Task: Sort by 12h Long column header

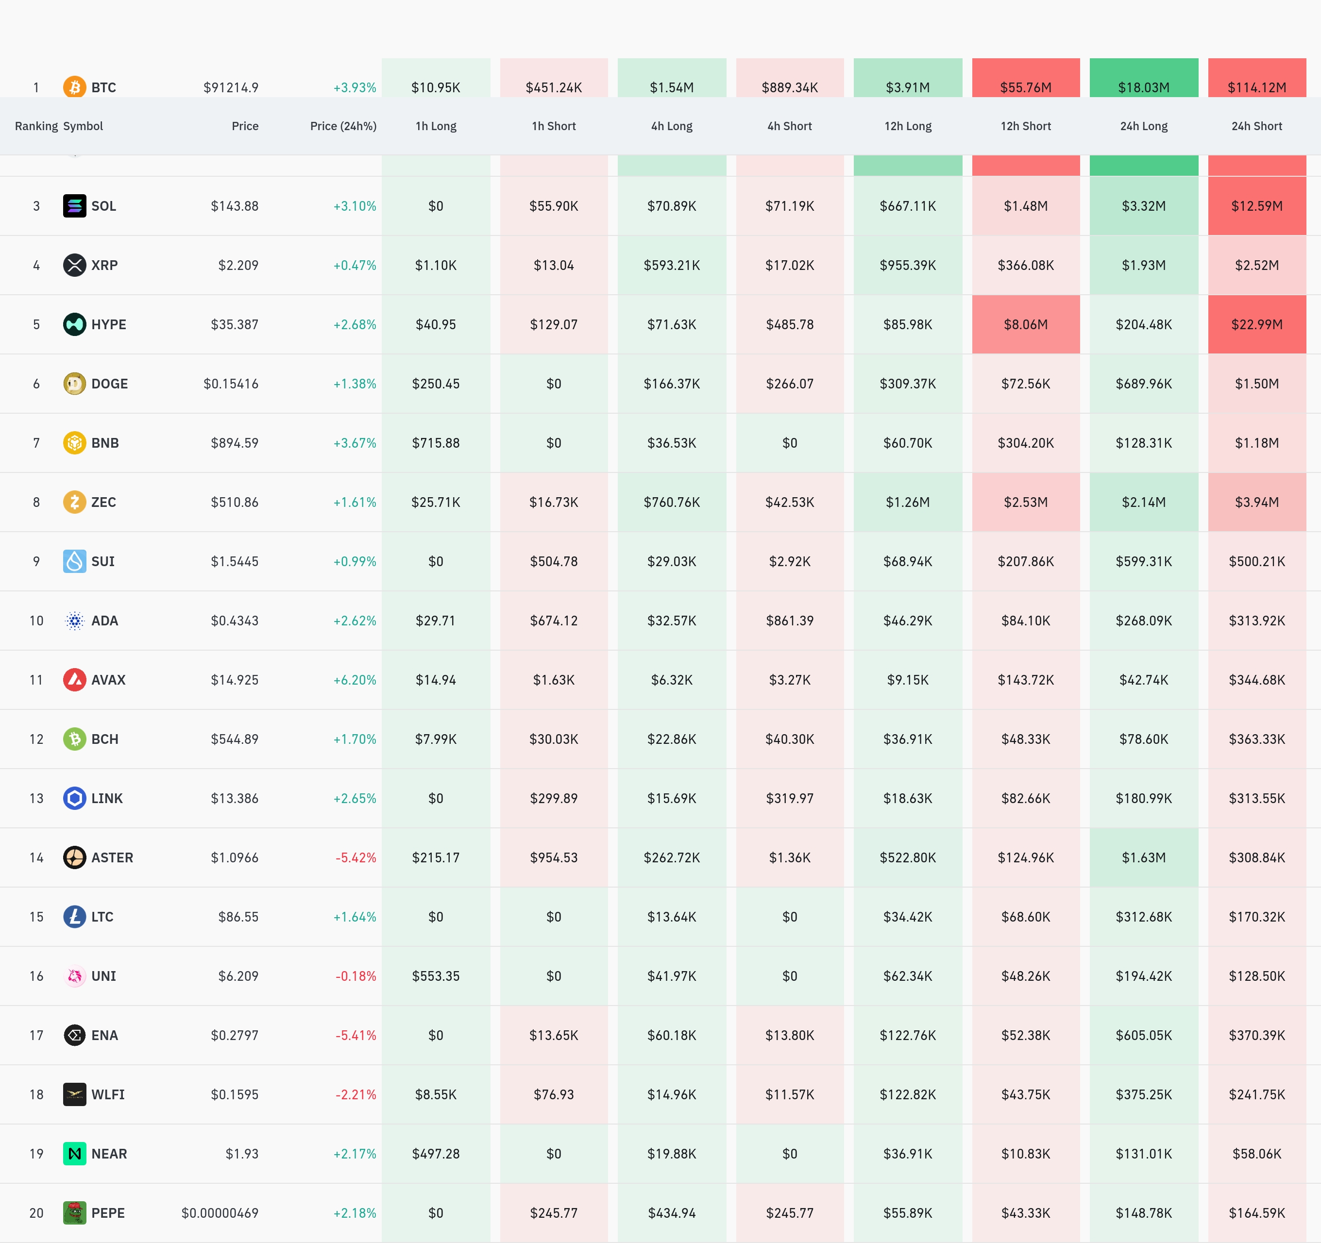Action: point(907,126)
